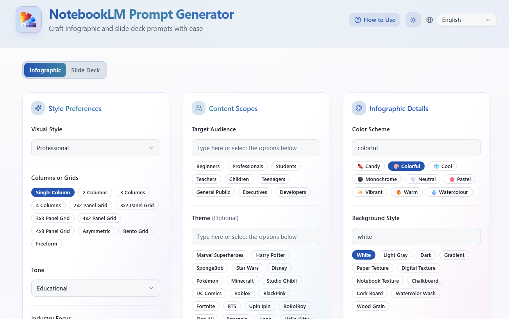
Task: Select the 4x3 Panel Grid option
Action: point(53,231)
